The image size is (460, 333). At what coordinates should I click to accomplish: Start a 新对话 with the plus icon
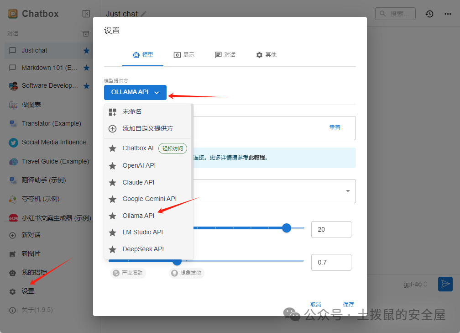coord(13,235)
